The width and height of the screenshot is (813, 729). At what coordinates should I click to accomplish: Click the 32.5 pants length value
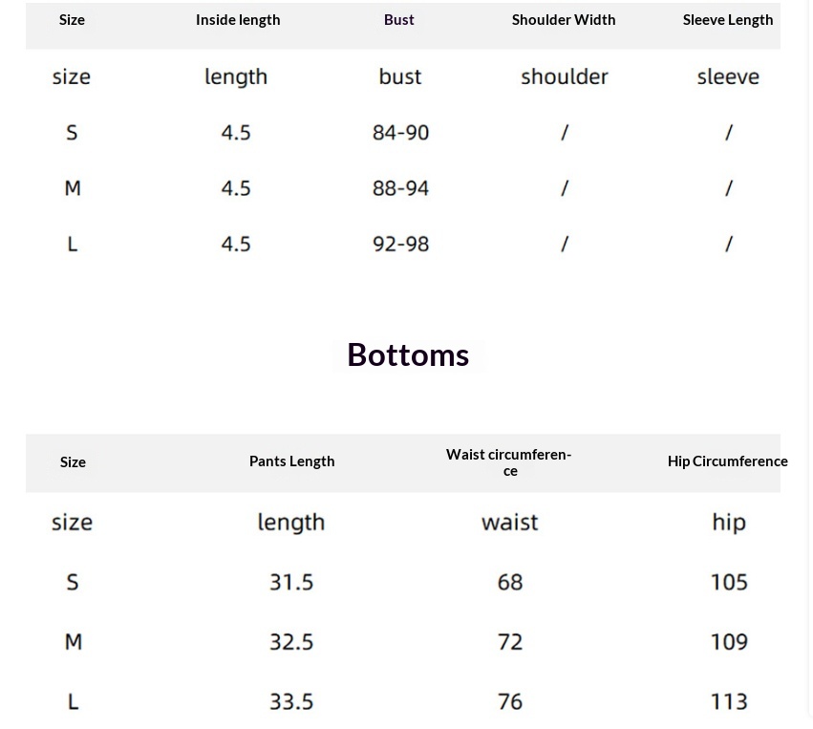coord(291,642)
